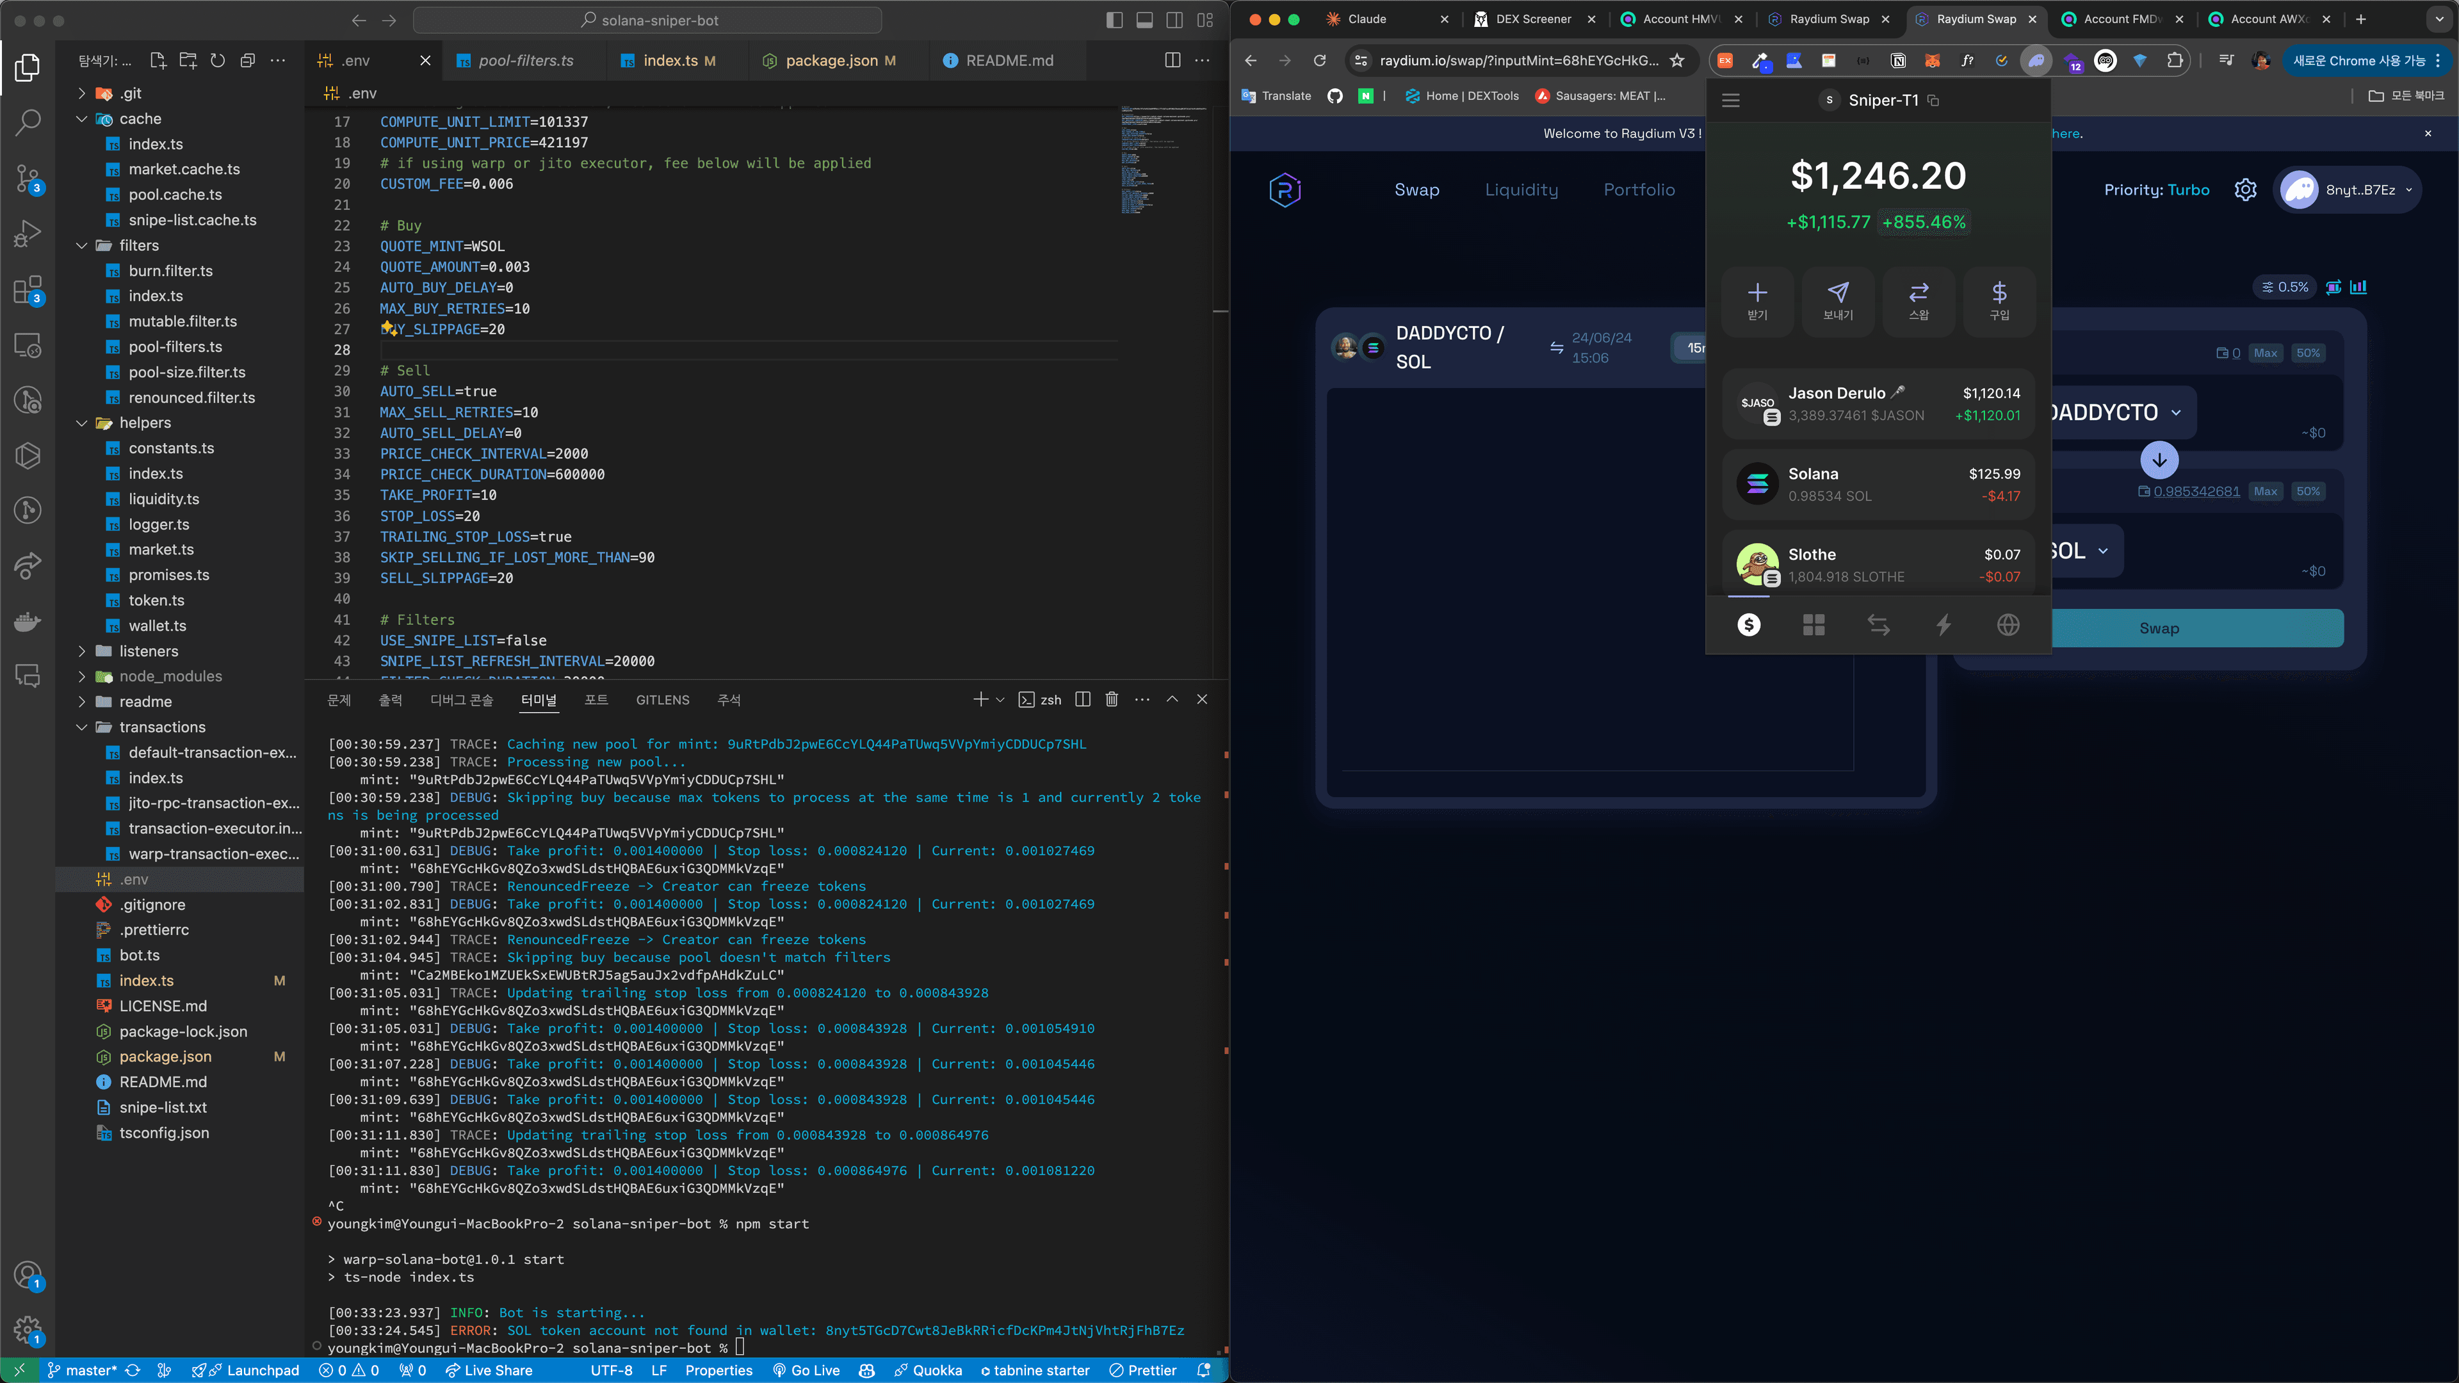
Task: Click the browser address bar
Action: pyautogui.click(x=1518, y=60)
